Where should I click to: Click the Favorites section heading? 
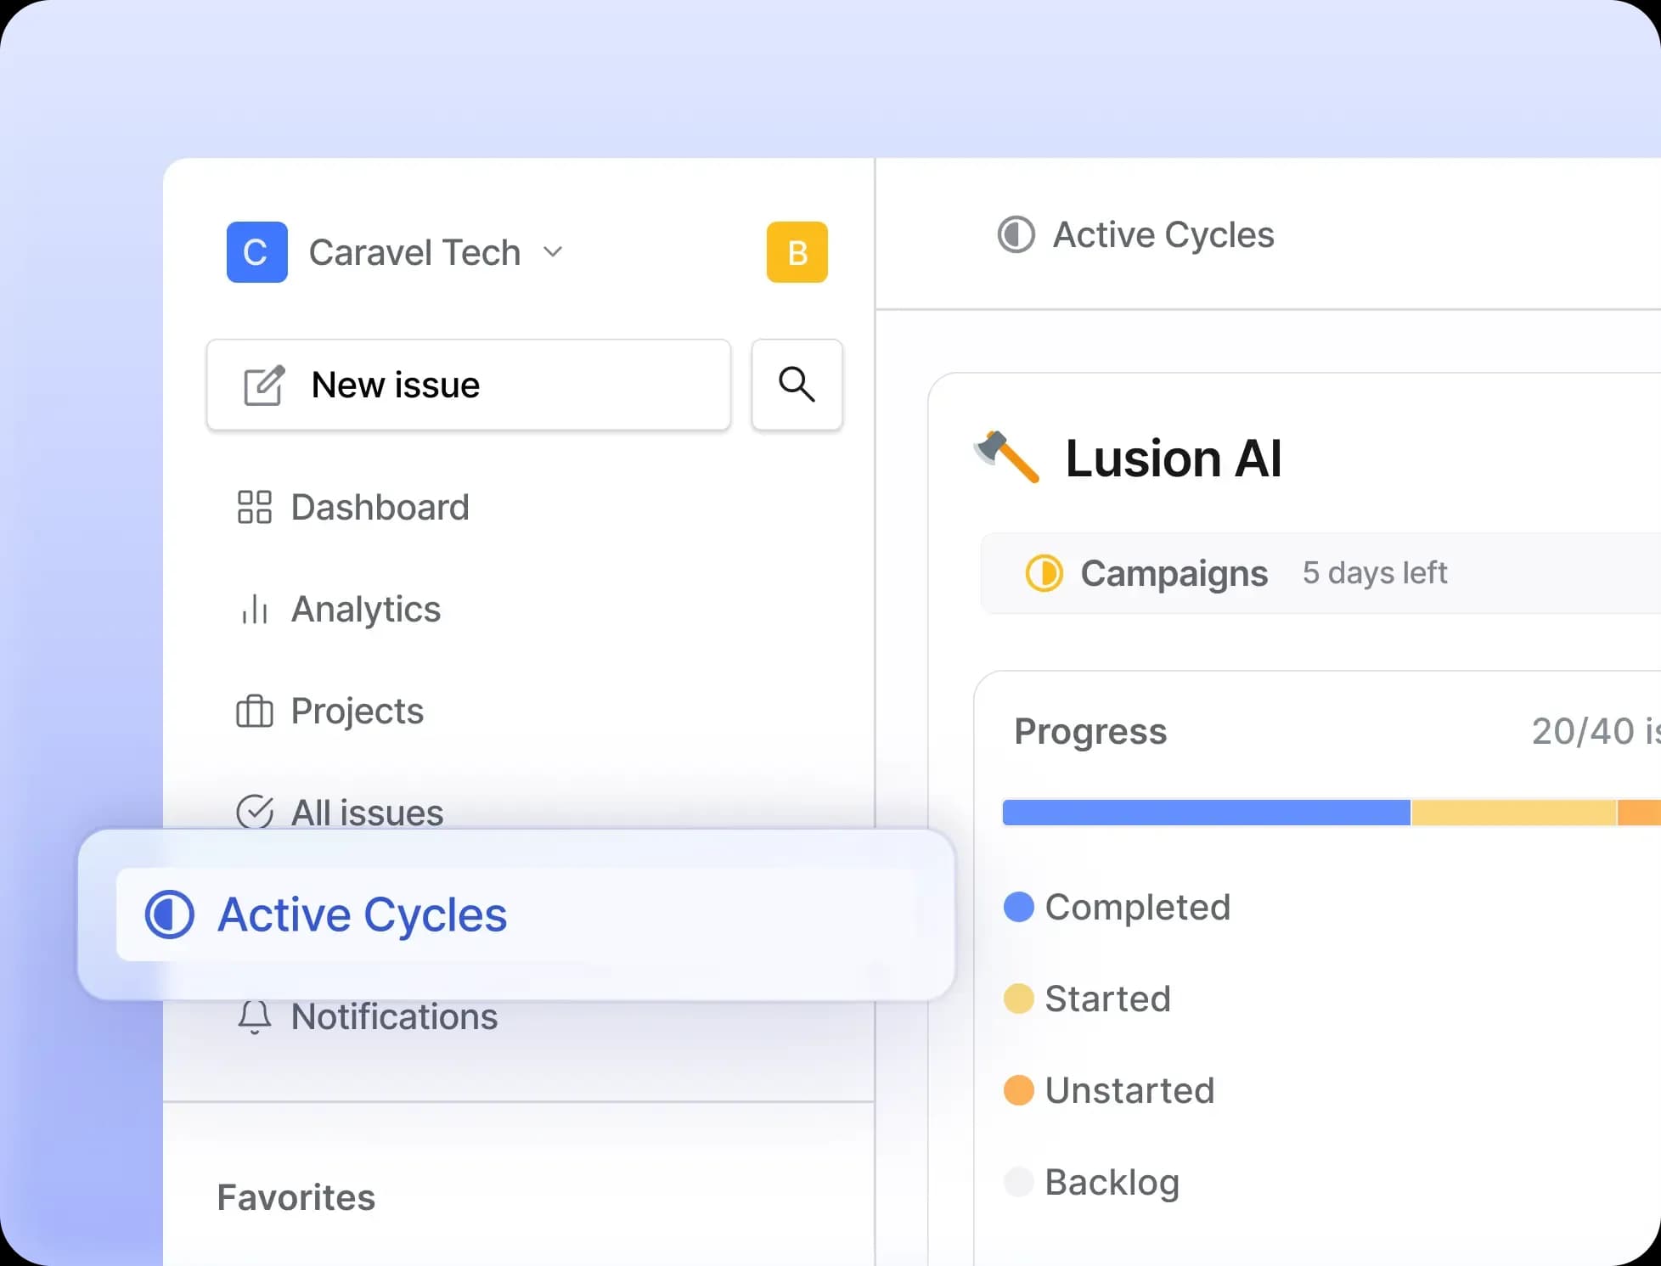(296, 1197)
